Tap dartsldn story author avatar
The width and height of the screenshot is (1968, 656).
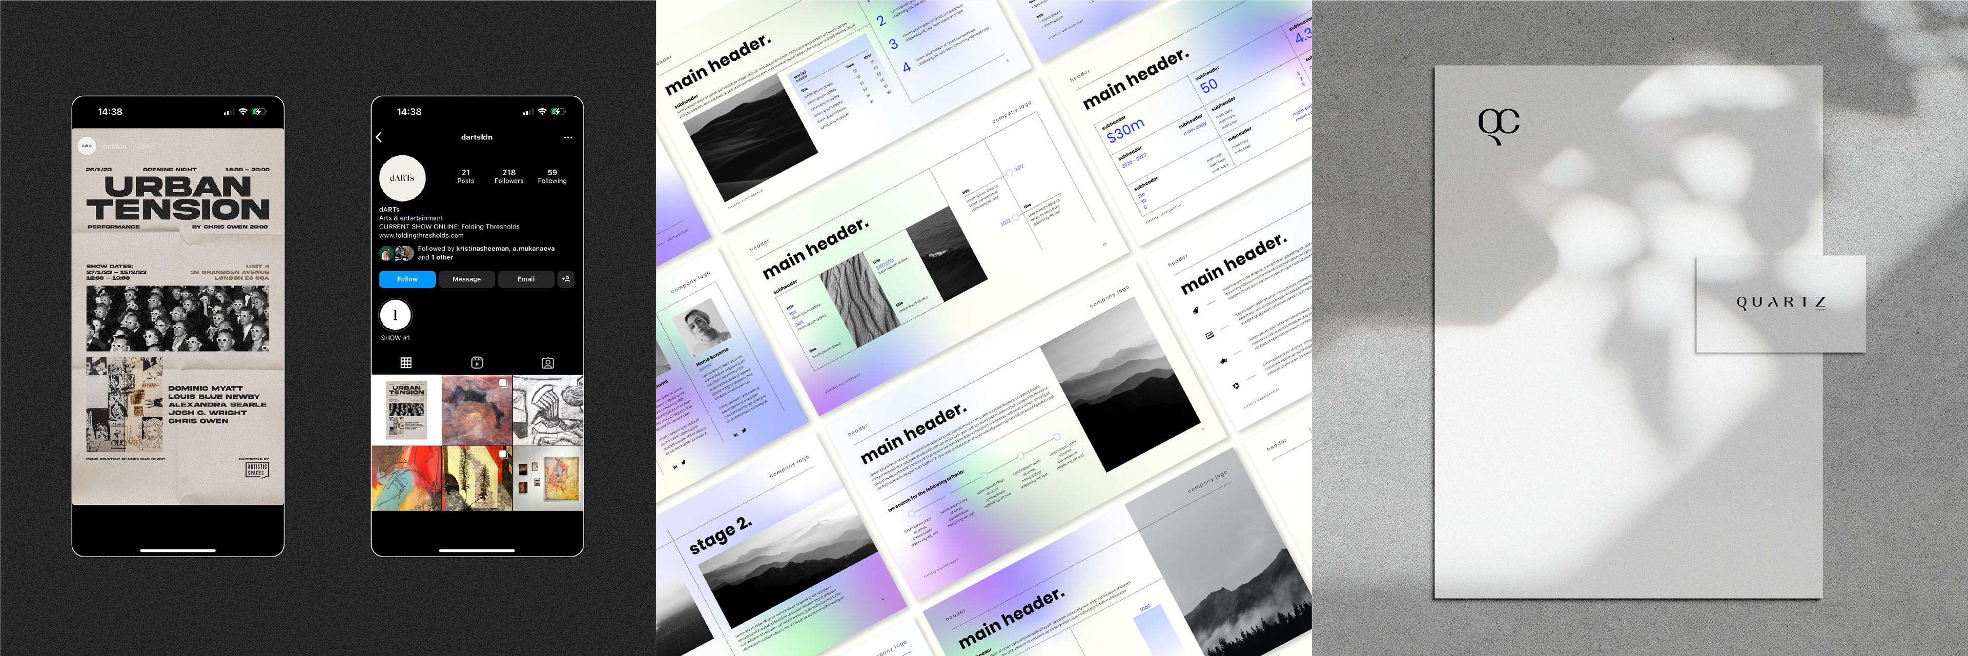87,146
